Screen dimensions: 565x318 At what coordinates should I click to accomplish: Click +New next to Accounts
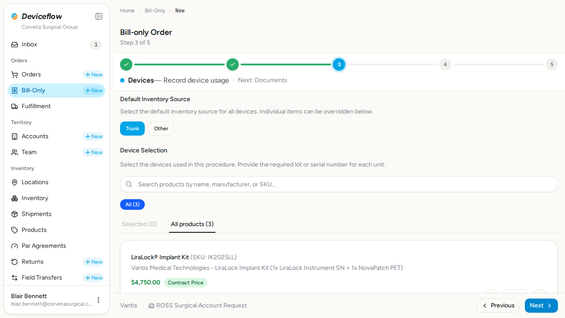tap(94, 136)
